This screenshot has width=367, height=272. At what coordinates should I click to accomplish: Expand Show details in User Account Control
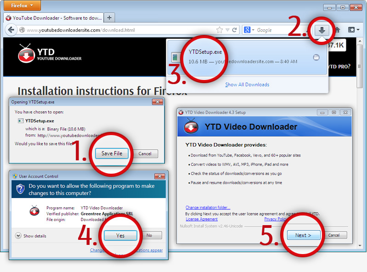(31, 236)
